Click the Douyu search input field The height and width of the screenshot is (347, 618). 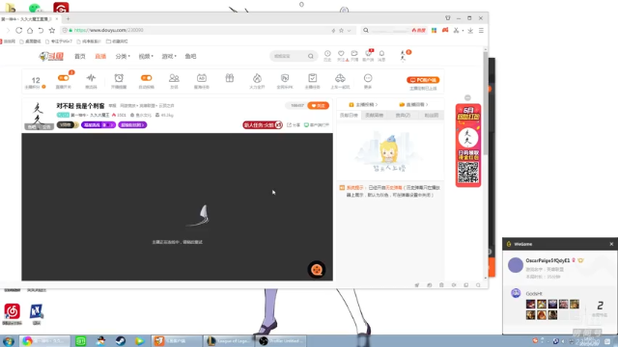[289, 56]
